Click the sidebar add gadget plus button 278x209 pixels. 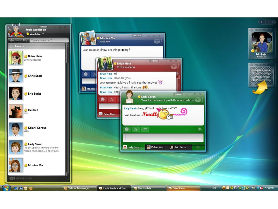point(262,22)
